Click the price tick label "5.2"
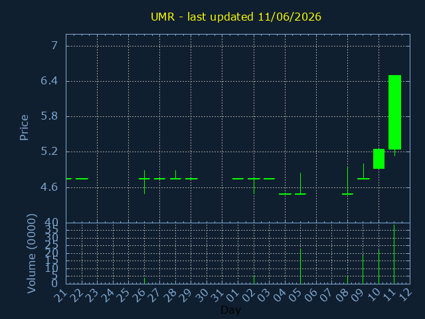 49,152
